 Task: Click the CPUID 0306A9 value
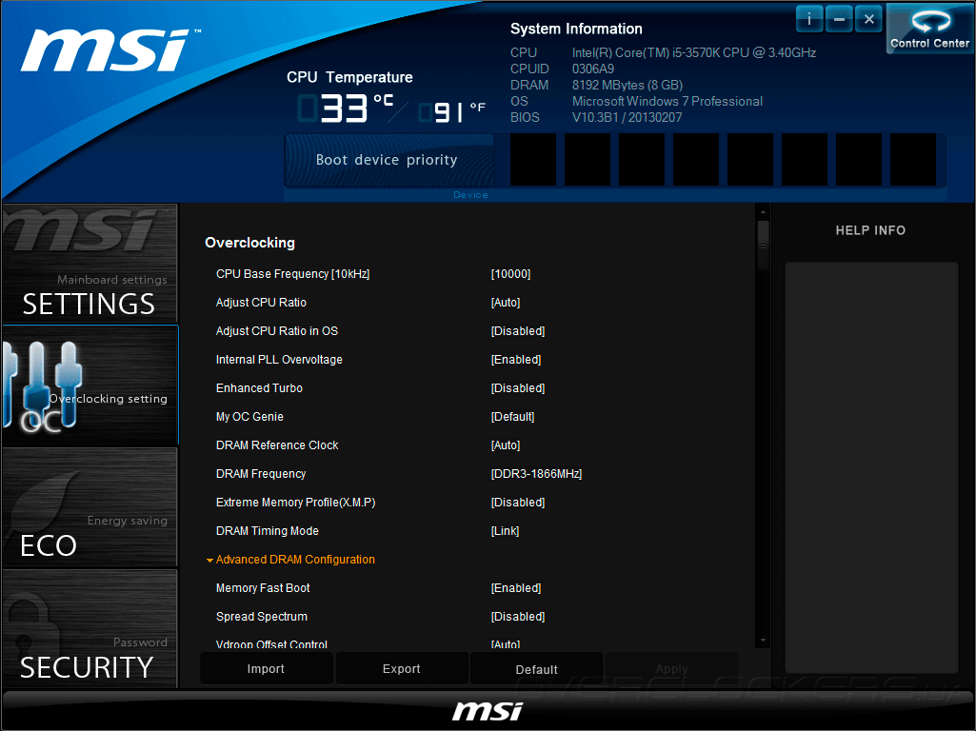tap(593, 69)
